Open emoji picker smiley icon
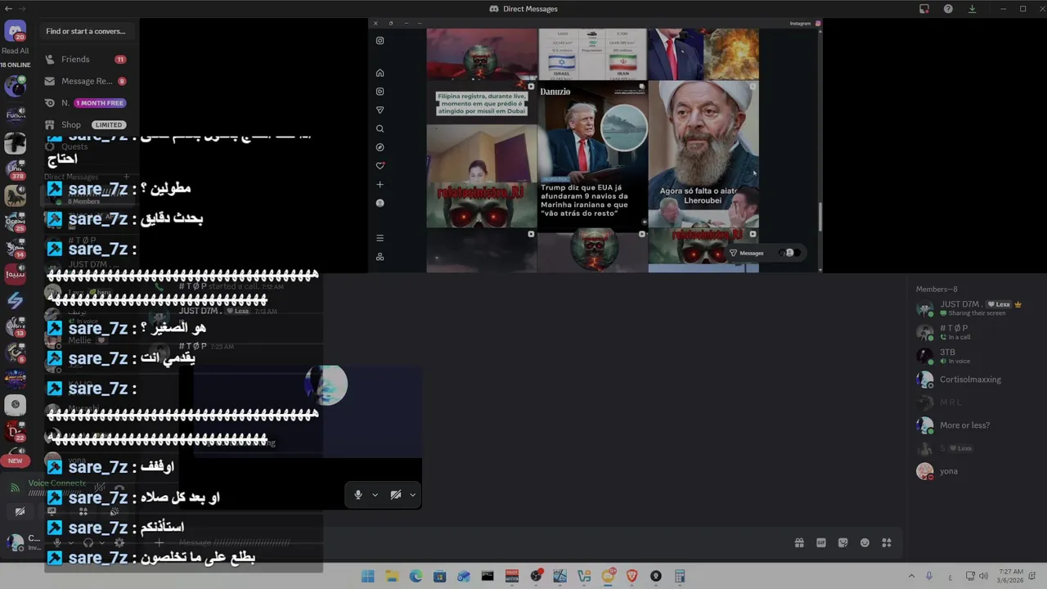Viewport: 1047px width, 589px height. pyautogui.click(x=865, y=542)
